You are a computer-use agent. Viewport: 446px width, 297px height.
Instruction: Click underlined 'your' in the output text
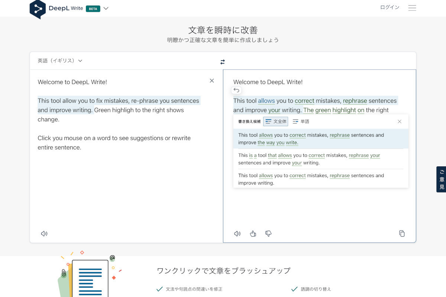click(274, 110)
